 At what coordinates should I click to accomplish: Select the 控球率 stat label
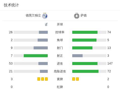coord(60,32)
